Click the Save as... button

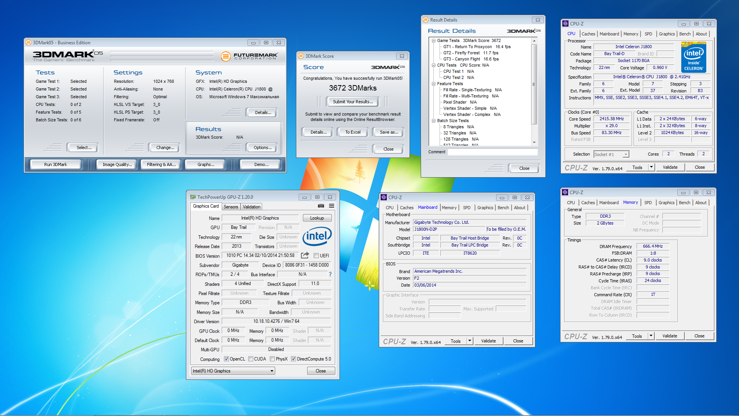tap(389, 132)
